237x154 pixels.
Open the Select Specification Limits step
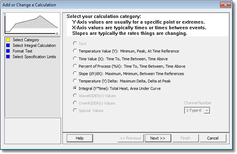click(x=34, y=57)
